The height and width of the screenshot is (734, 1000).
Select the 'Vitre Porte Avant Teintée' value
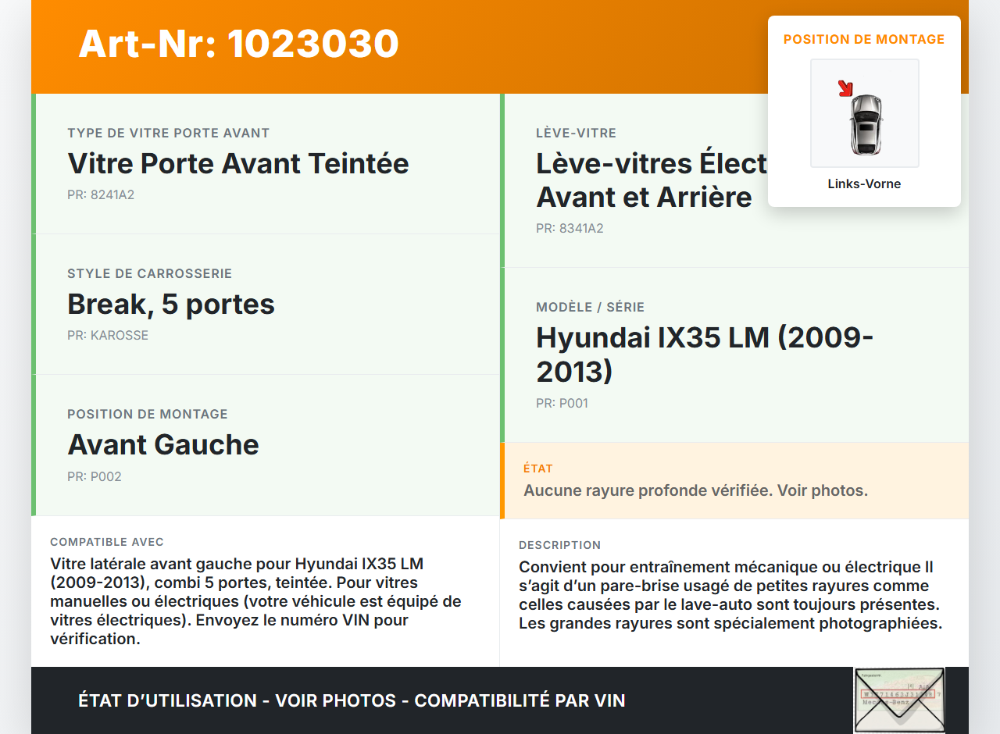238,164
